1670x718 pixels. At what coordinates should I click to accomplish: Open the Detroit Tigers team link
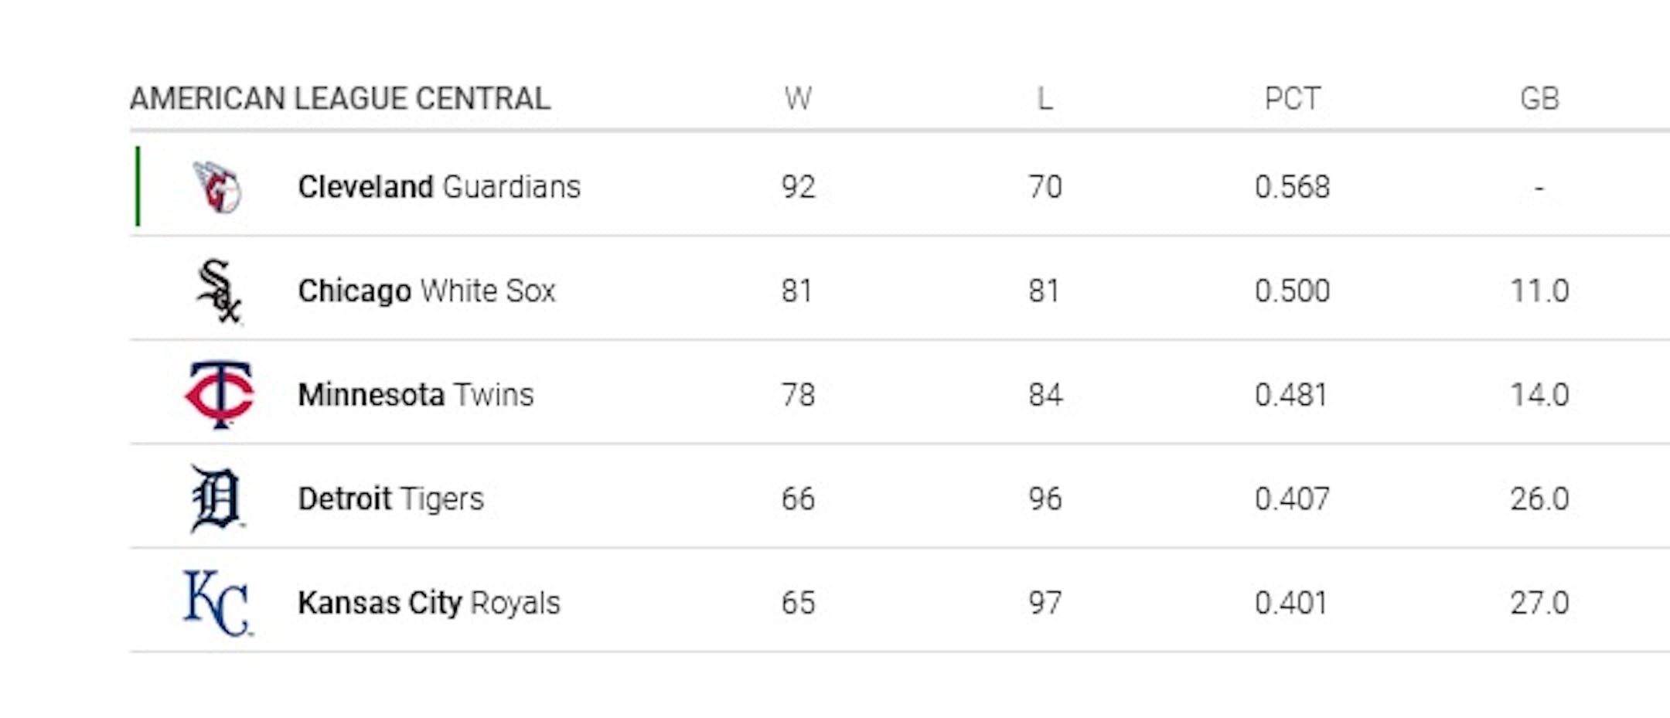pos(390,499)
